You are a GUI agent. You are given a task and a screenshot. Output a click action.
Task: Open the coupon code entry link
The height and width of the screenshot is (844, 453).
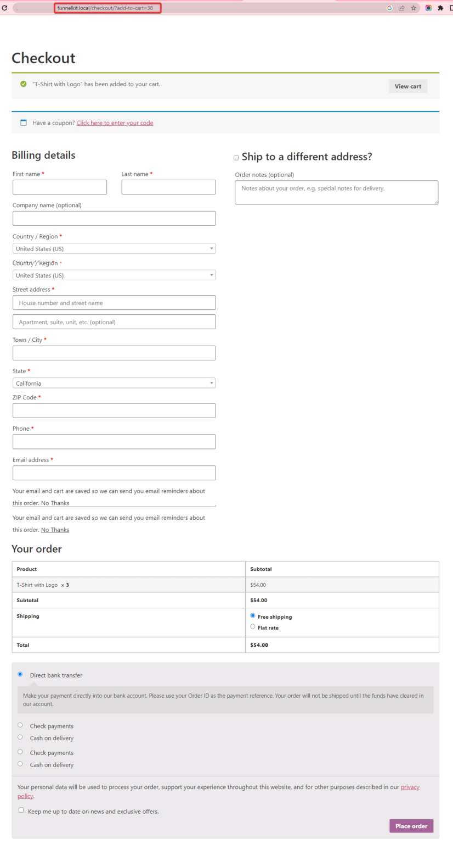(x=114, y=123)
